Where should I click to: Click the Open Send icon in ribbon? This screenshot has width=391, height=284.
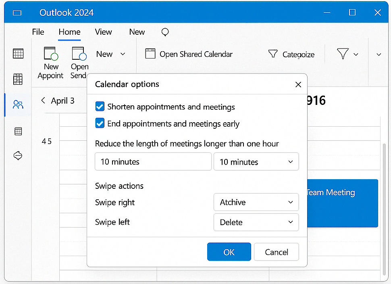point(79,54)
